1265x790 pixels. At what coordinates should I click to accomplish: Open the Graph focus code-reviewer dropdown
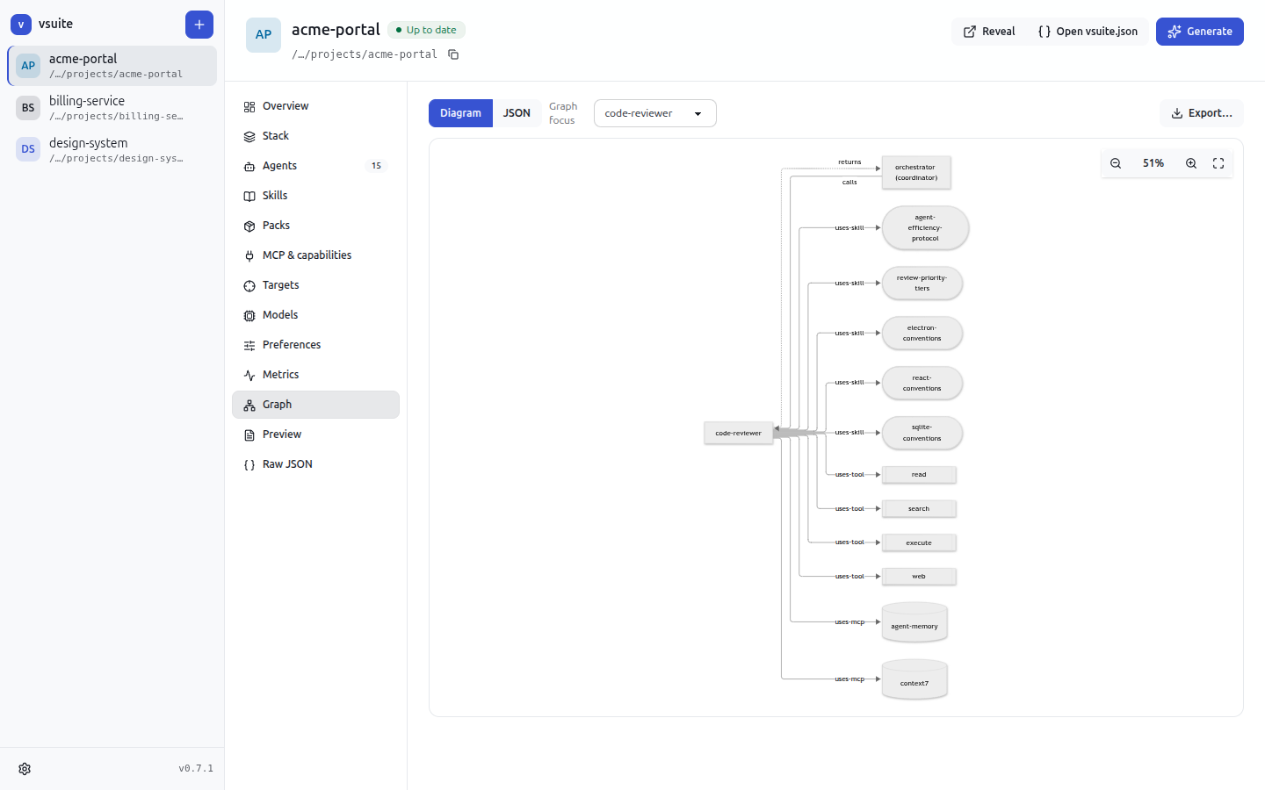[655, 113]
